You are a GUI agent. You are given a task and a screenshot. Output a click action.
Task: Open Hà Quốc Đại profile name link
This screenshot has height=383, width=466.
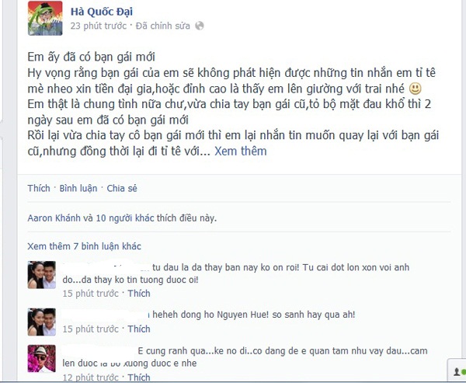102,12
